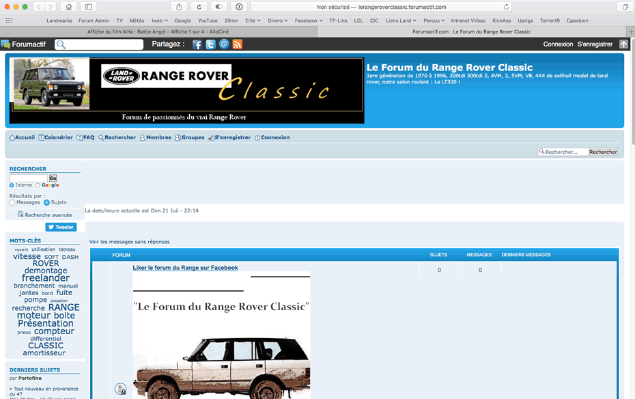The image size is (635, 399).
Task: Click the Safari back arrow button
Action: pos(38,7)
